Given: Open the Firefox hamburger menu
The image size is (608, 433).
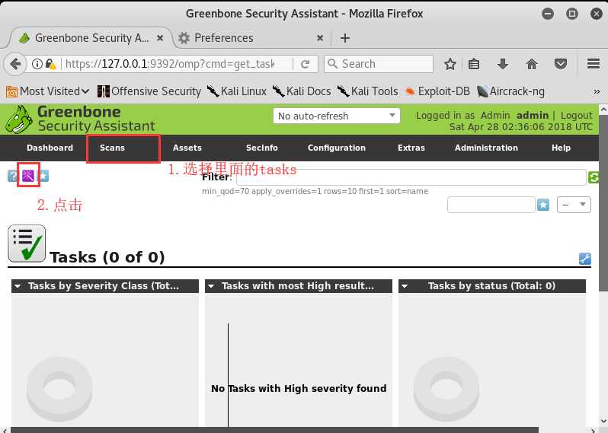Looking at the screenshot, I should 594,63.
